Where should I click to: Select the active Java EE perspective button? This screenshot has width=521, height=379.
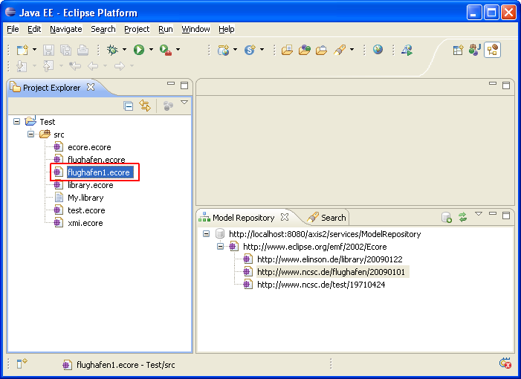click(x=493, y=50)
